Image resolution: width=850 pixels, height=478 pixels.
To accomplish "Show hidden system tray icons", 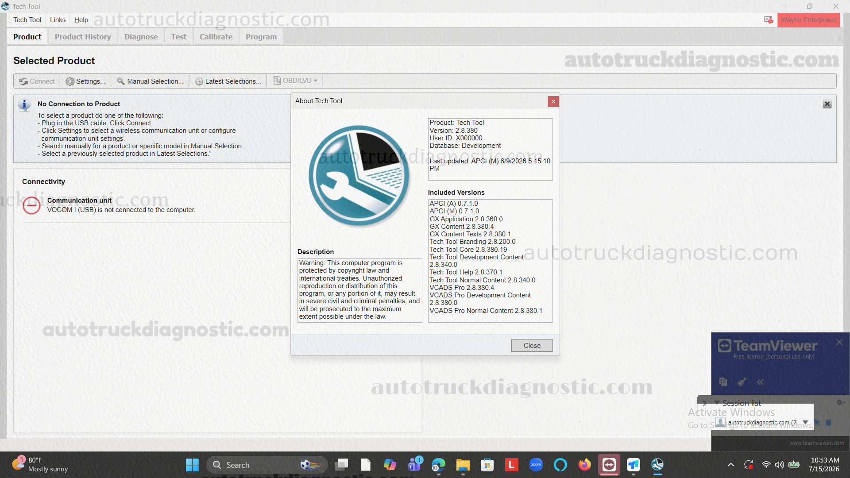I will (731, 465).
